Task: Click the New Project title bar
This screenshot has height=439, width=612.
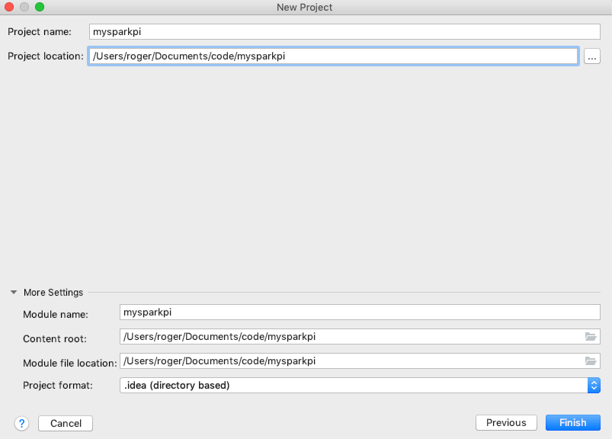Action: (x=305, y=7)
